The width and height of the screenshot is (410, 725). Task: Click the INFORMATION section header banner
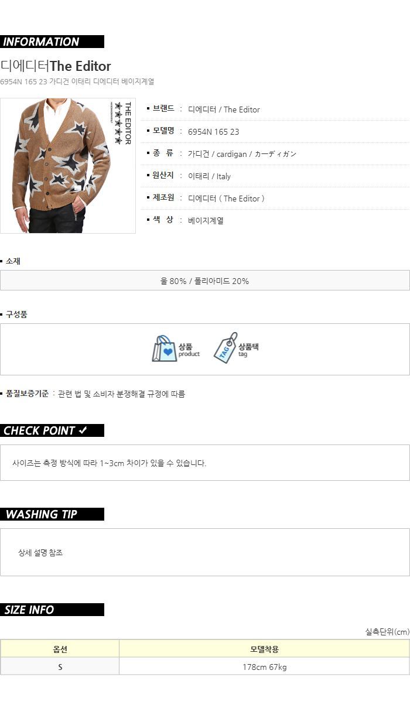click(52, 42)
